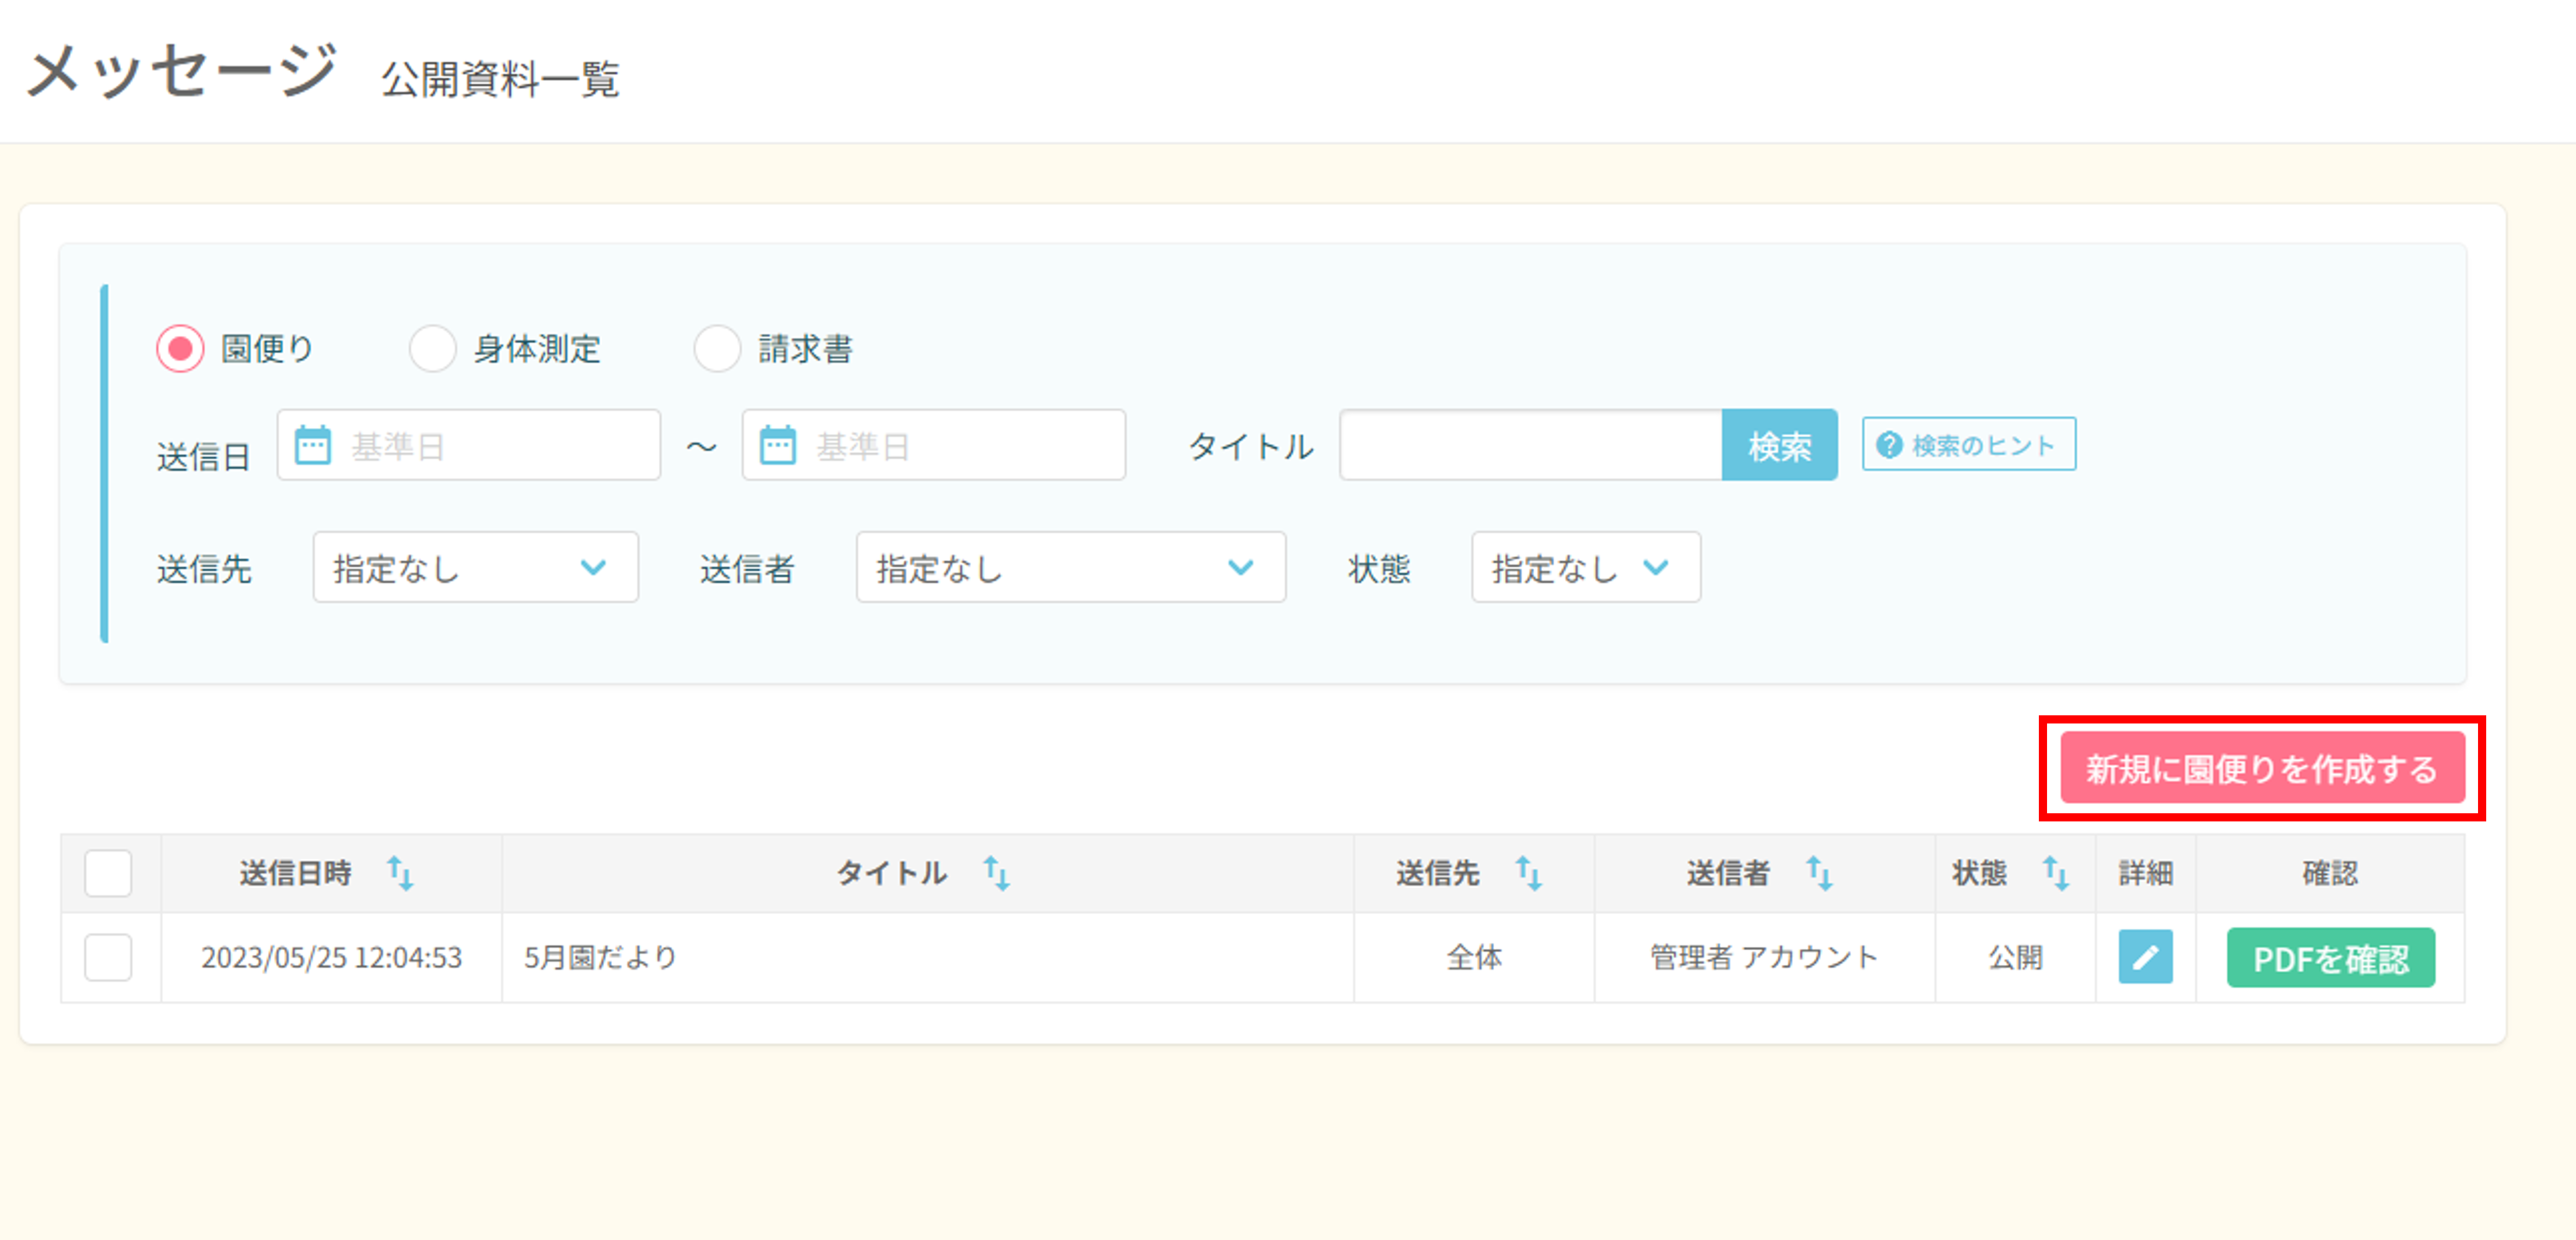This screenshot has height=1240, width=2576.
Task: Select the 園便り radio button
Action: [x=180, y=349]
